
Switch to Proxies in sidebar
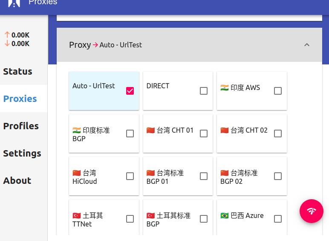(x=20, y=99)
